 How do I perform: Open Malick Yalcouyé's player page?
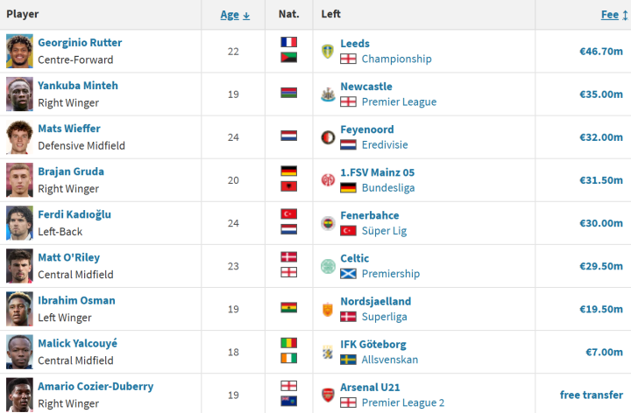pos(77,344)
